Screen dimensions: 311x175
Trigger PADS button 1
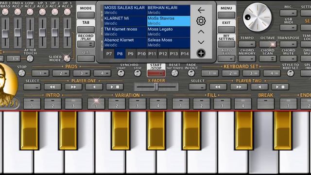pyautogui.click(x=40, y=73)
